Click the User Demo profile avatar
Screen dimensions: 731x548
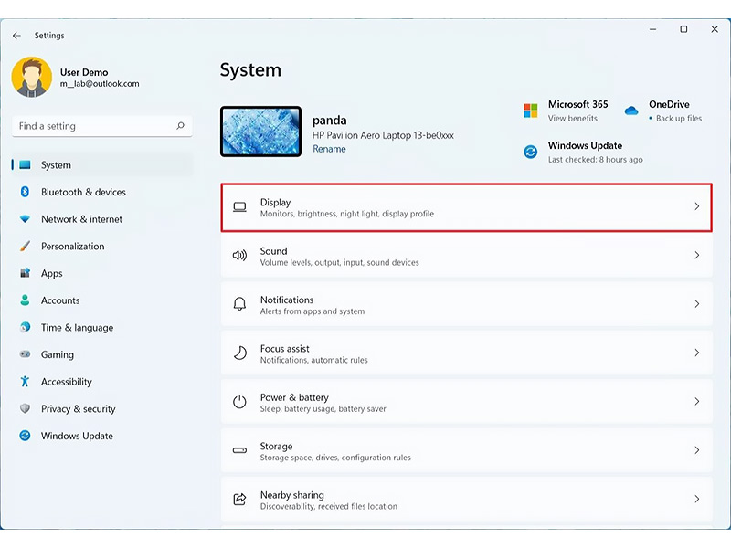pyautogui.click(x=32, y=78)
